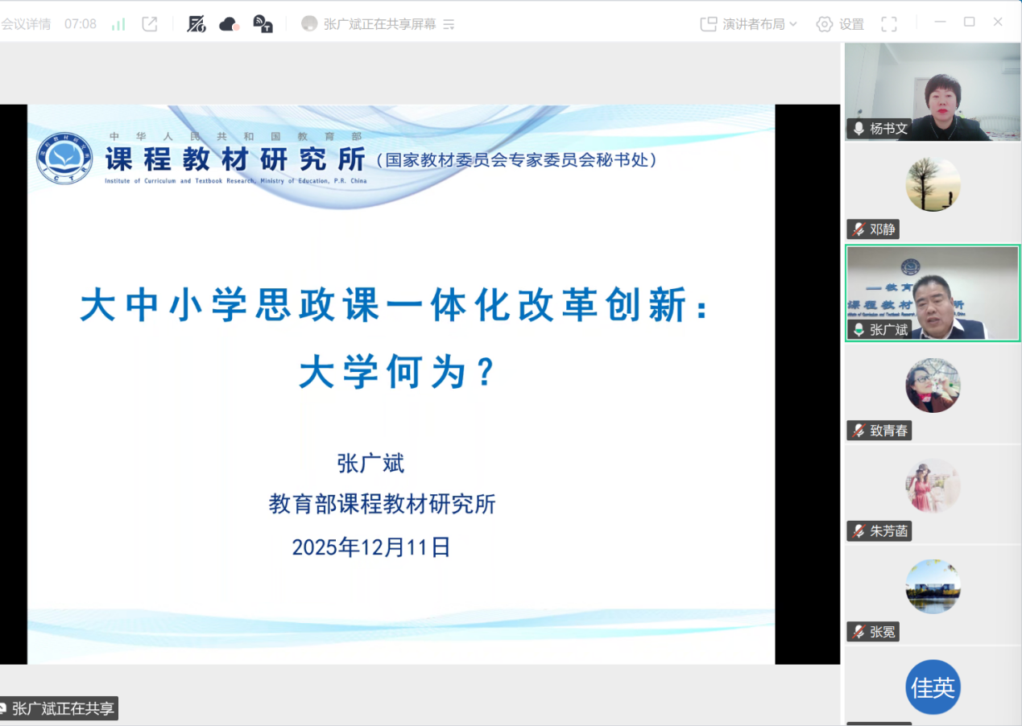
Task: Select 张广斌's highlighted speaker video tile
Action: pyautogui.click(x=932, y=293)
